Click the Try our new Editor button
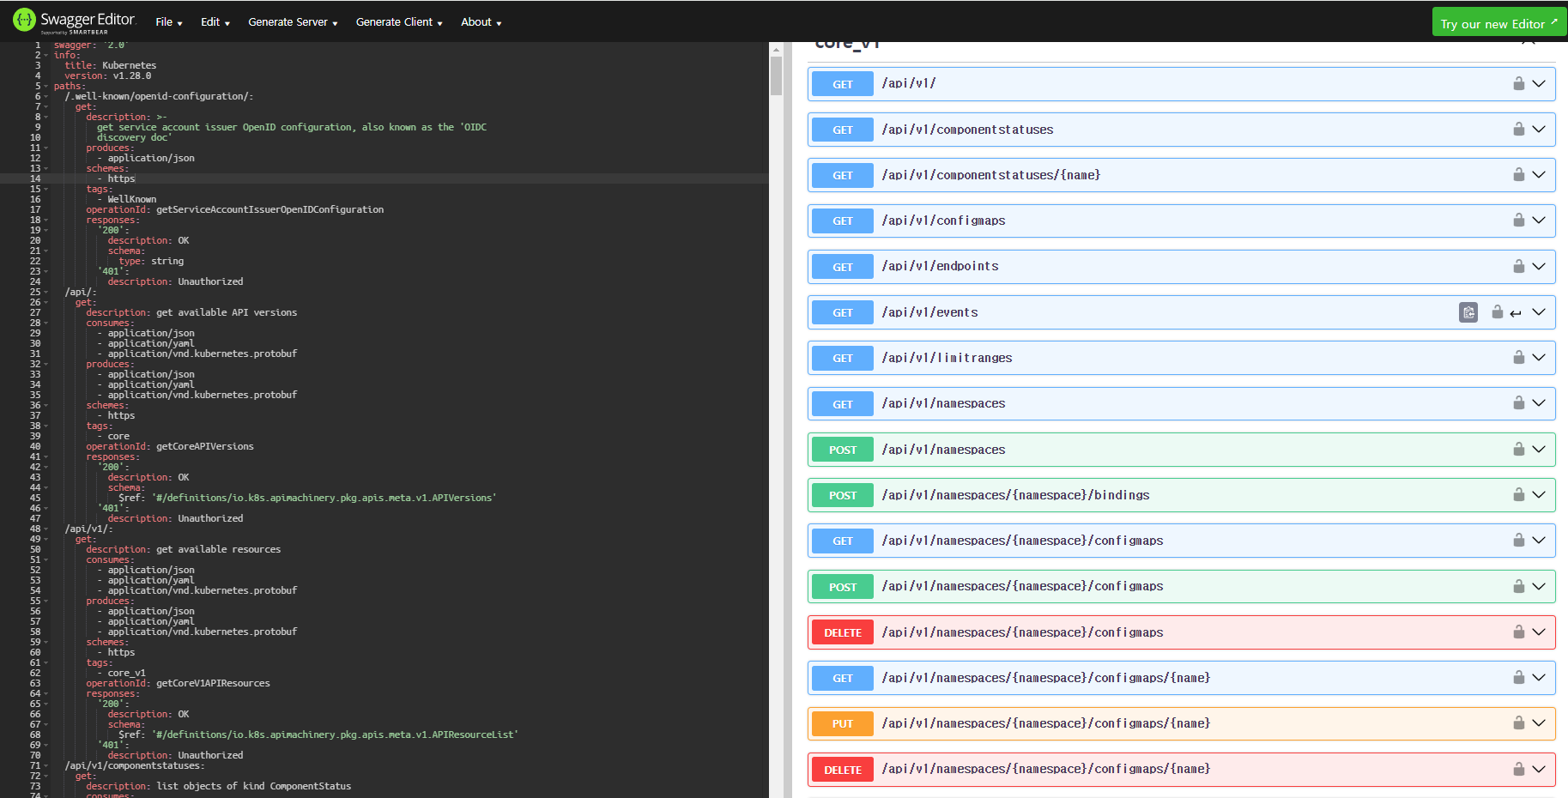The image size is (1568, 798). coord(1498,21)
